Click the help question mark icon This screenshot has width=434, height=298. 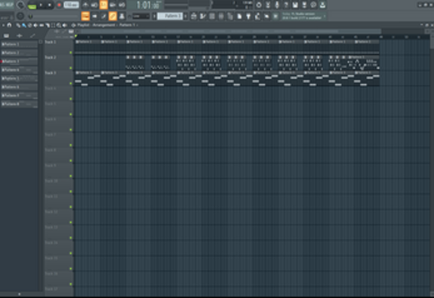[x=286, y=5]
